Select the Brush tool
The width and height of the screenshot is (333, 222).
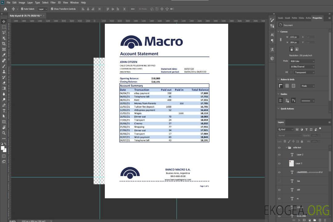point(4,66)
